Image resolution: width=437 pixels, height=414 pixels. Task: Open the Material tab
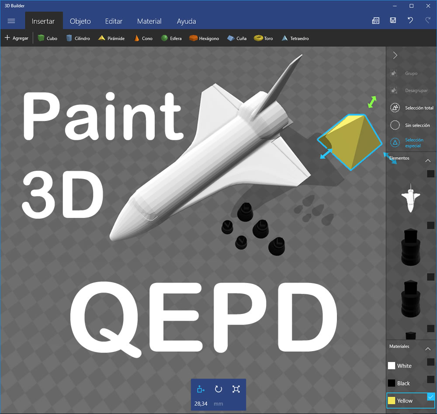coord(149,21)
